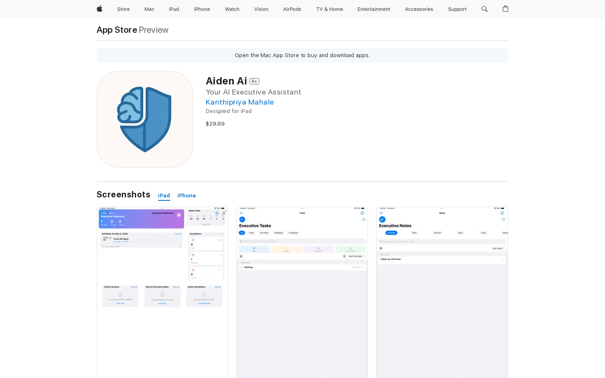Click the Open the Mac App Store banner
Image resolution: width=605 pixels, height=378 pixels.
coord(302,55)
